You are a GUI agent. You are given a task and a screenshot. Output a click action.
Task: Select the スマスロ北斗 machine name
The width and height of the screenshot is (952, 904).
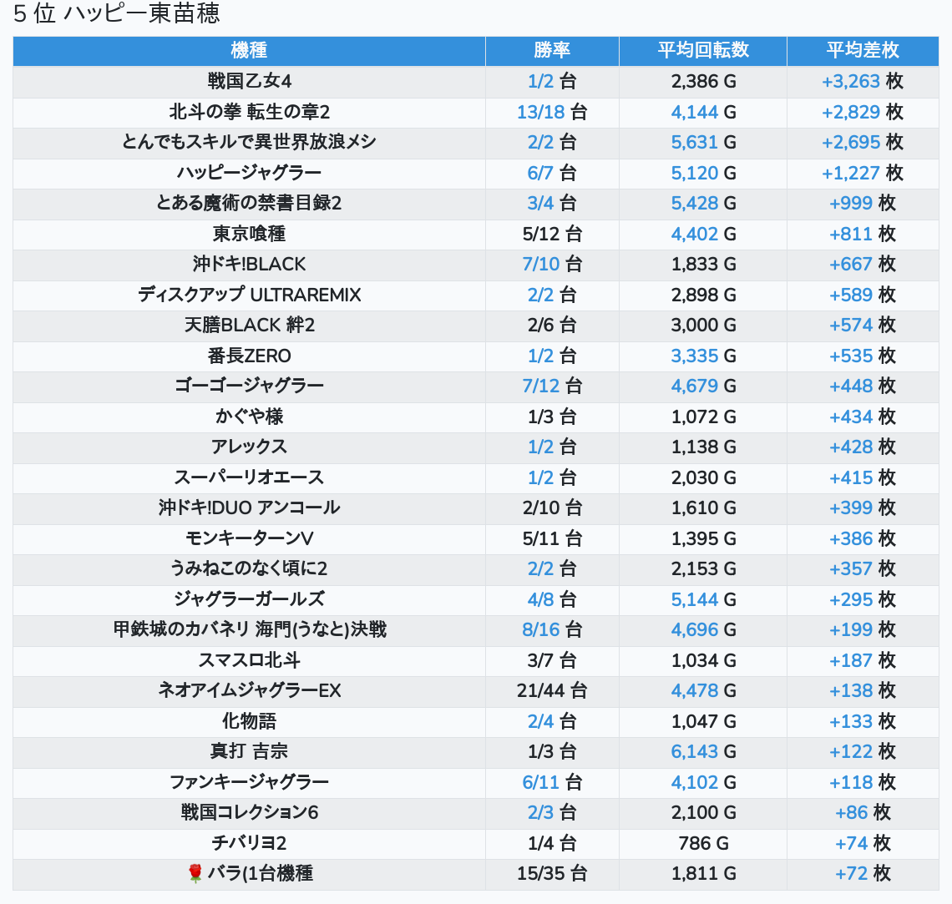click(249, 661)
